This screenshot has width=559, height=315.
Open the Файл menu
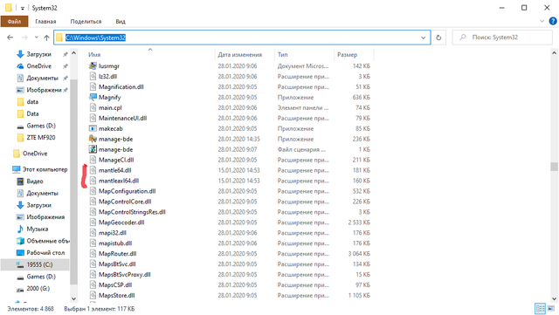14,22
